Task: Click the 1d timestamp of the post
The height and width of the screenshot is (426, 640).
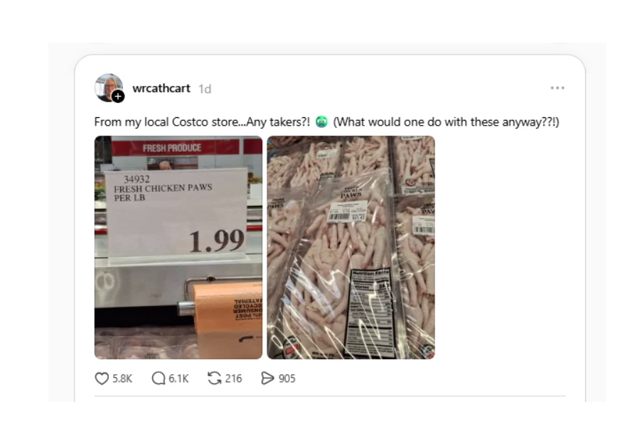Action: click(x=205, y=89)
